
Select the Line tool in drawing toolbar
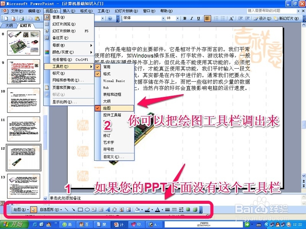[67, 210]
